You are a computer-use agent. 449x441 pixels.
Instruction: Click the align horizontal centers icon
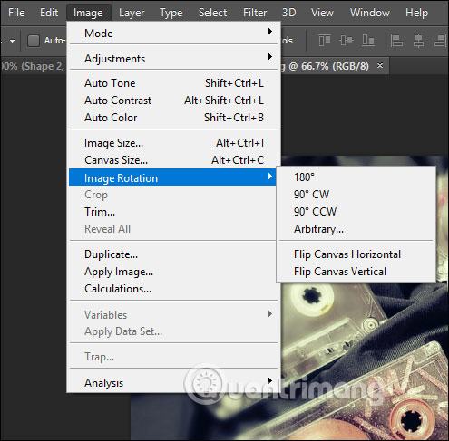coord(418,41)
